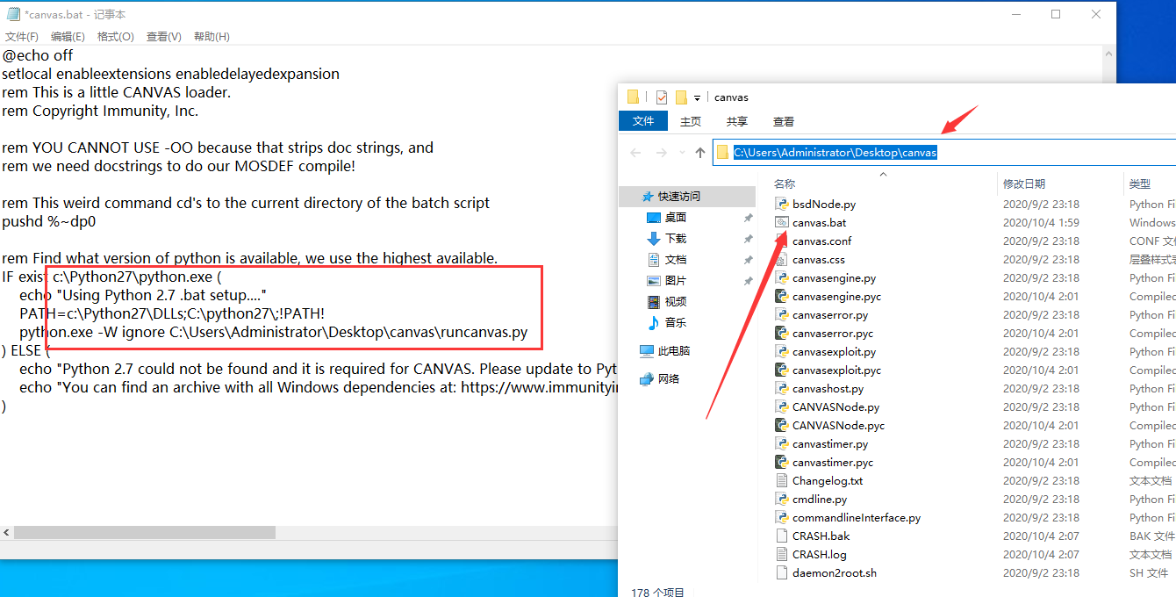Click the new folder quick access toolbar icon
This screenshot has width=1176, height=597.
pyautogui.click(x=681, y=97)
